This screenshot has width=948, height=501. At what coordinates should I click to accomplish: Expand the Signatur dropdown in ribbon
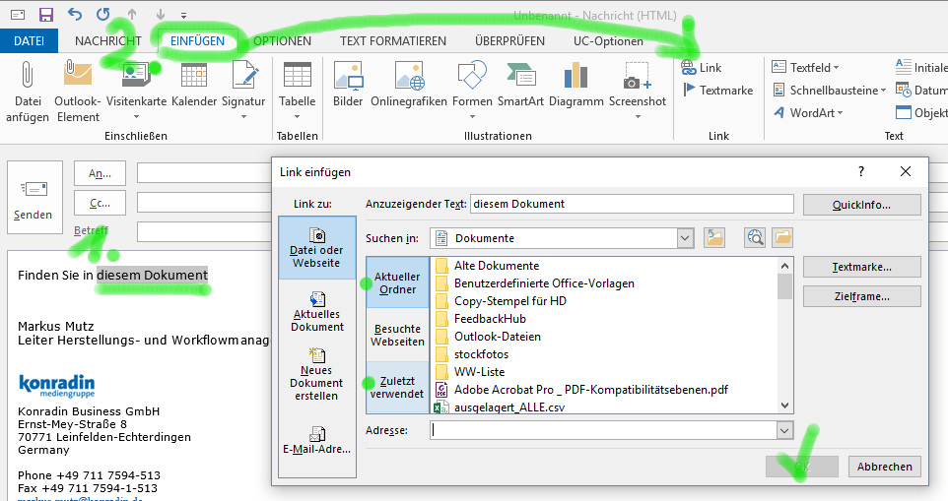tap(243, 116)
